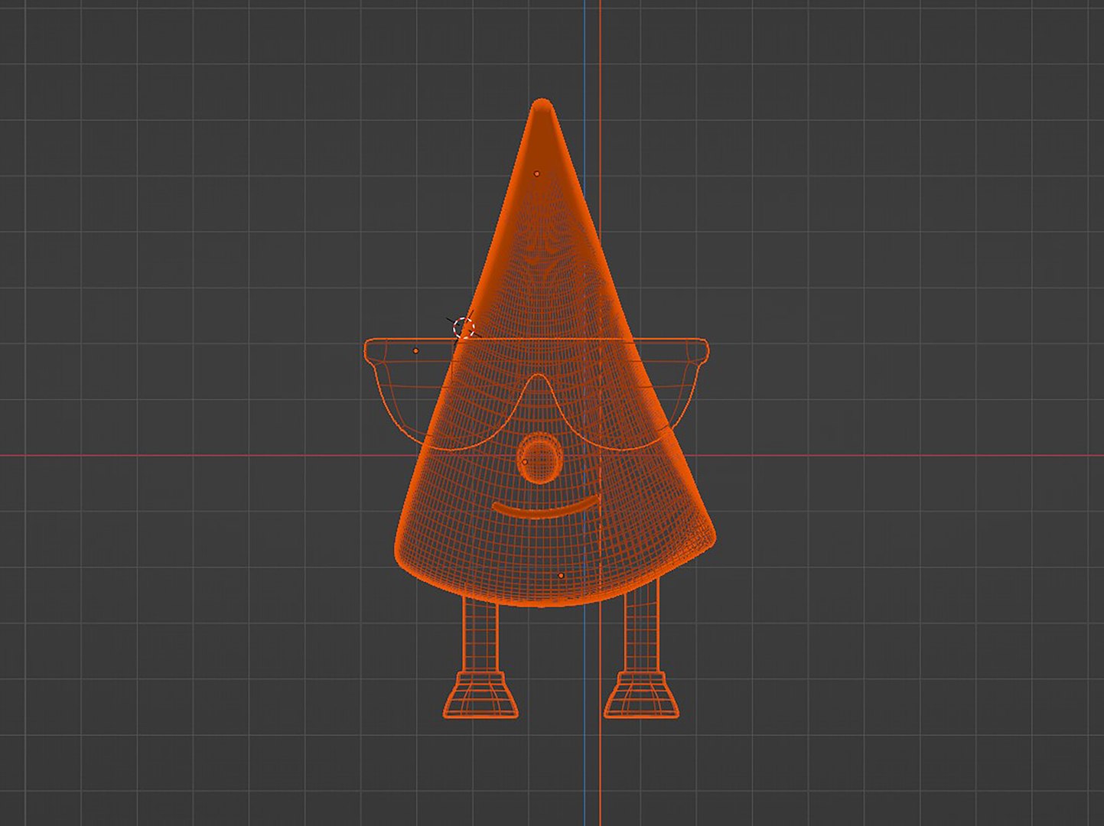Image resolution: width=1104 pixels, height=826 pixels.
Task: Click the origin dot near the cone's top
Action: pos(536,174)
